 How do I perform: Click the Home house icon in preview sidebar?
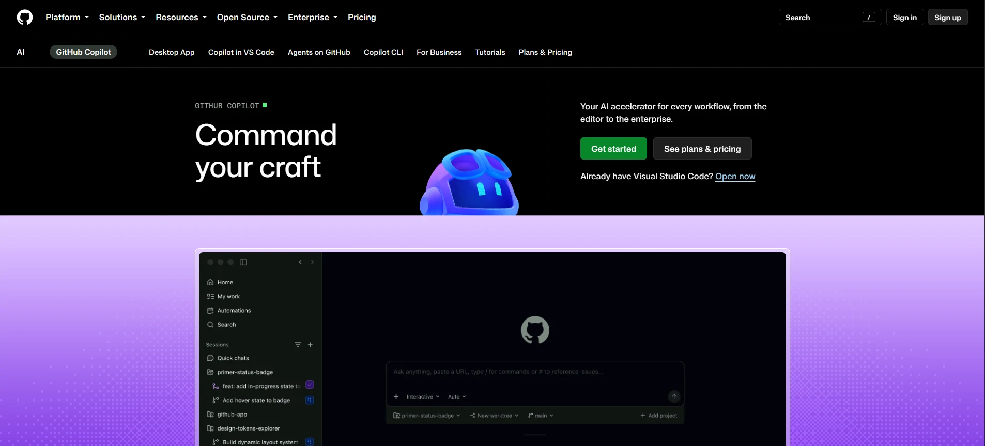coord(210,282)
